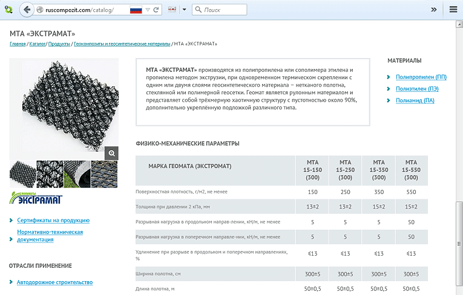Click the МТА 15-550 (300) column header
This screenshot has height=295, width=463.
[x=412, y=170]
